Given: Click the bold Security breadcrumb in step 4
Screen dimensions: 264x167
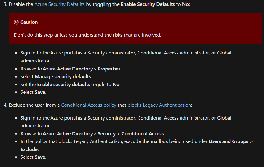Looking at the screenshot, I should pos(107,134).
